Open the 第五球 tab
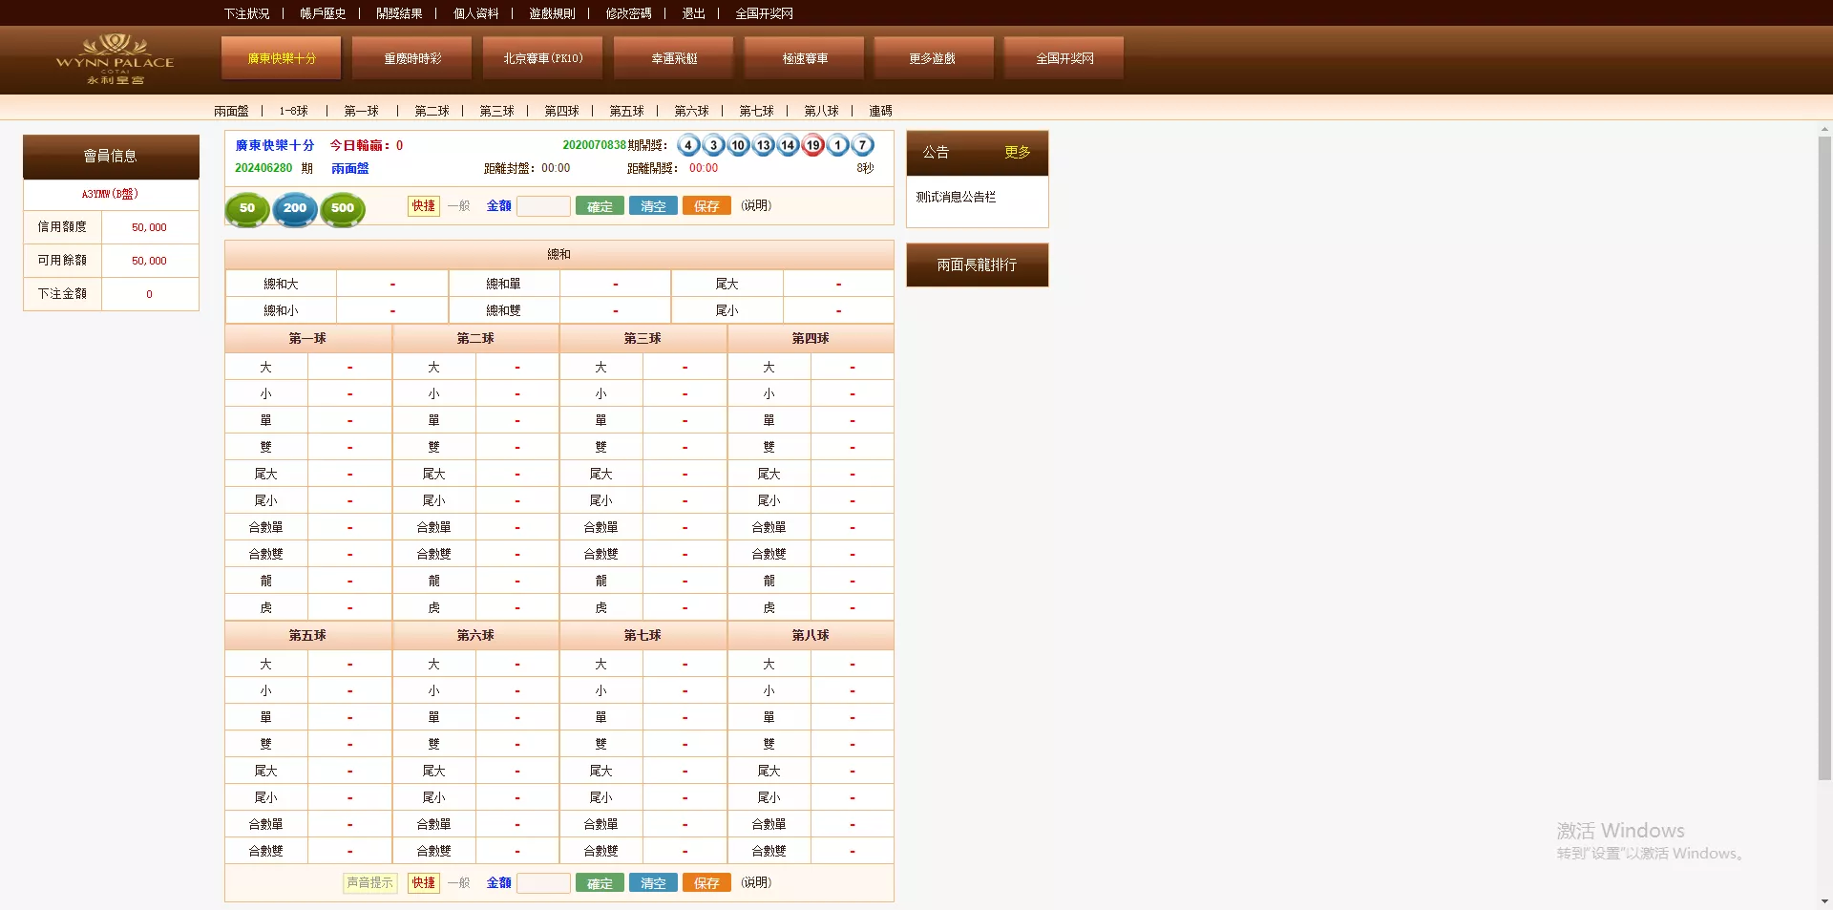 click(x=625, y=111)
